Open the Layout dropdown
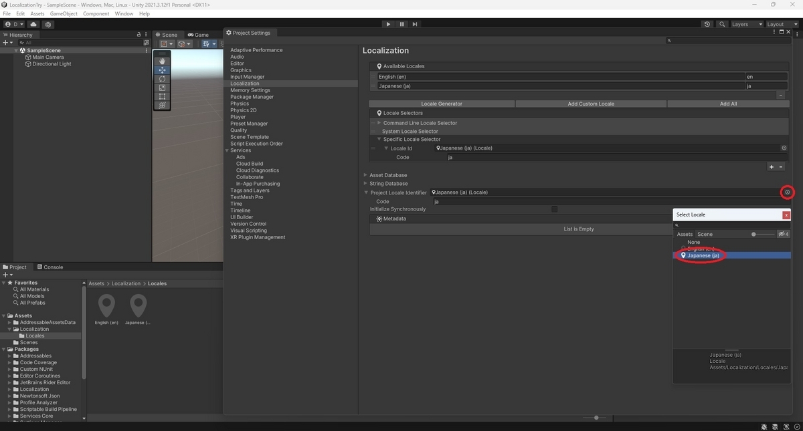Viewport: 803px width, 431px height. tap(782, 24)
